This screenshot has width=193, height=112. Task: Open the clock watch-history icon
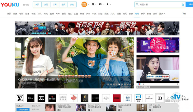click(93, 4)
